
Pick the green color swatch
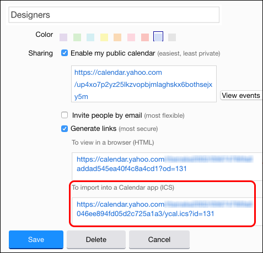tap(77, 37)
